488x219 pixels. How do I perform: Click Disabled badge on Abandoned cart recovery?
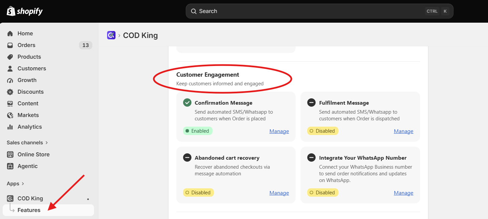pos(198,193)
